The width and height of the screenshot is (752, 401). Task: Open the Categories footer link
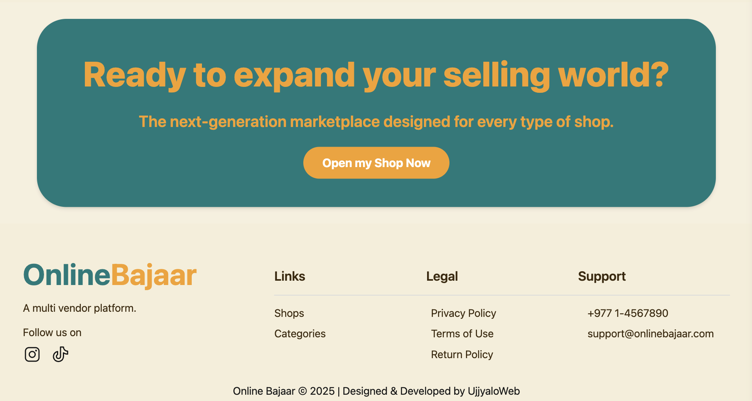point(300,334)
